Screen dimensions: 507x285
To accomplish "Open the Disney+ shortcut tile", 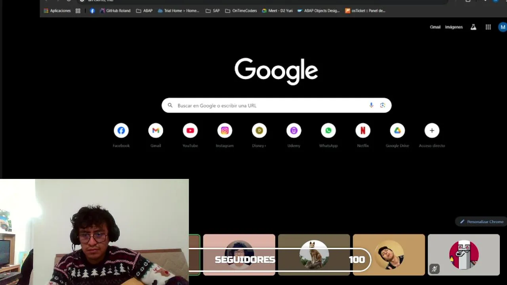I will pyautogui.click(x=259, y=135).
